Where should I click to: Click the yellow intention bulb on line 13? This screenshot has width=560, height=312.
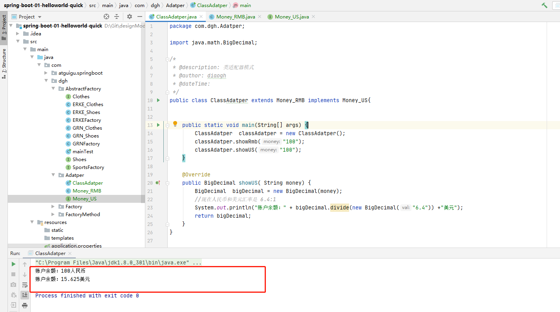click(176, 124)
